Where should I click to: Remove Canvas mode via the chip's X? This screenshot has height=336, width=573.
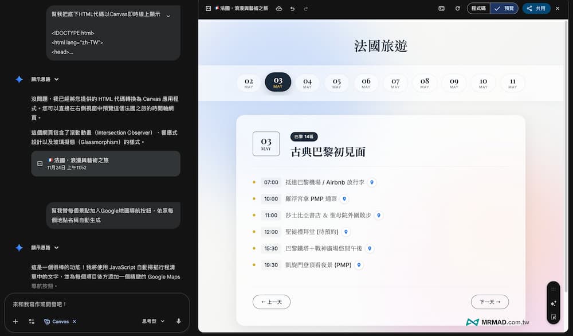pyautogui.click(x=74, y=321)
